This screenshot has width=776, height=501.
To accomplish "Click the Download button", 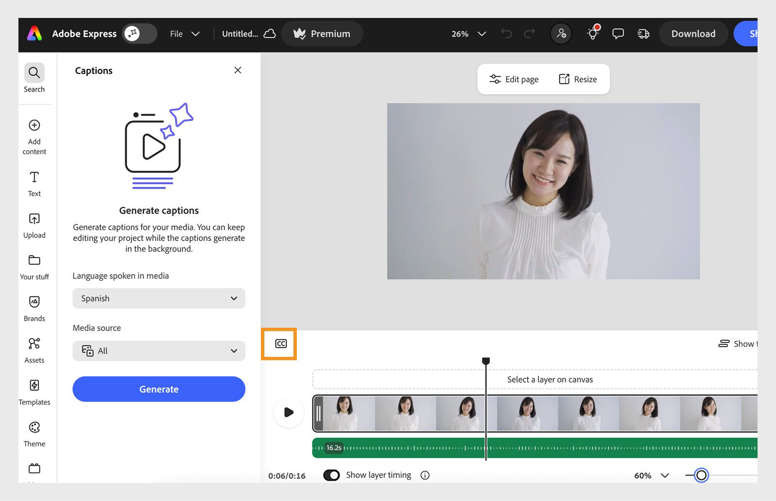I will (693, 33).
